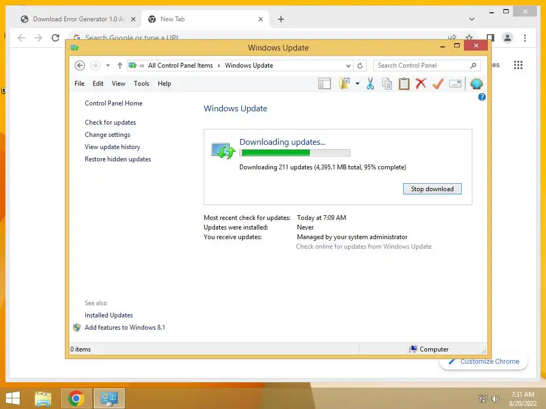Open the Edit menu
Viewport: 546px width, 409px height.
98,84
